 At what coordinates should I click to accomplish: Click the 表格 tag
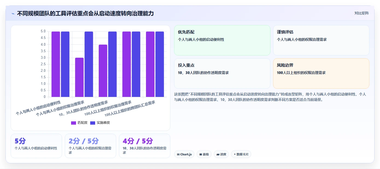pyautogui.click(x=204, y=154)
